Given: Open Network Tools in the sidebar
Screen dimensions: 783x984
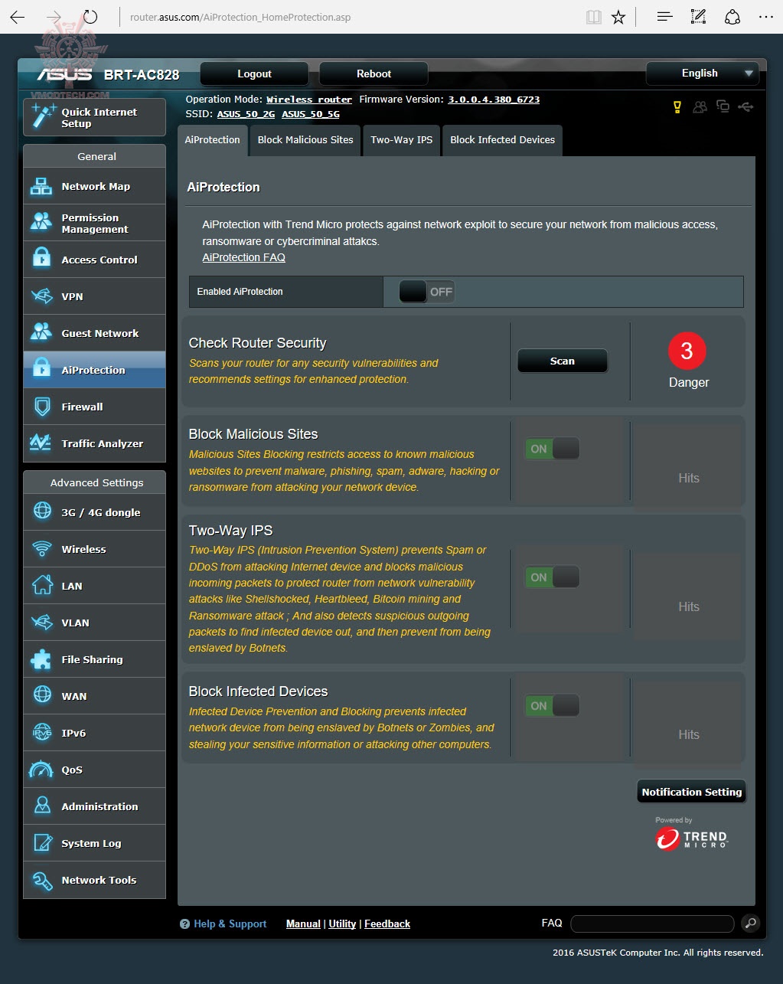Looking at the screenshot, I should 94,880.
